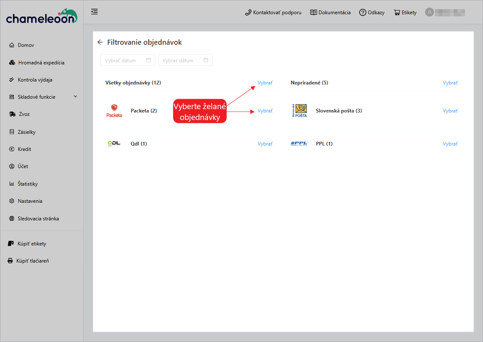Collapse the sidebar with the menu fold icon
The width and height of the screenshot is (483, 342).
tap(95, 12)
